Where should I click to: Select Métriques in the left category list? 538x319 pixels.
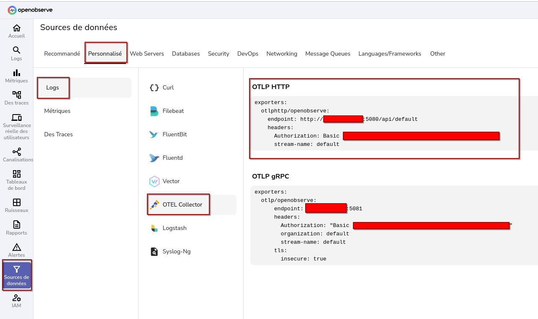click(x=57, y=111)
